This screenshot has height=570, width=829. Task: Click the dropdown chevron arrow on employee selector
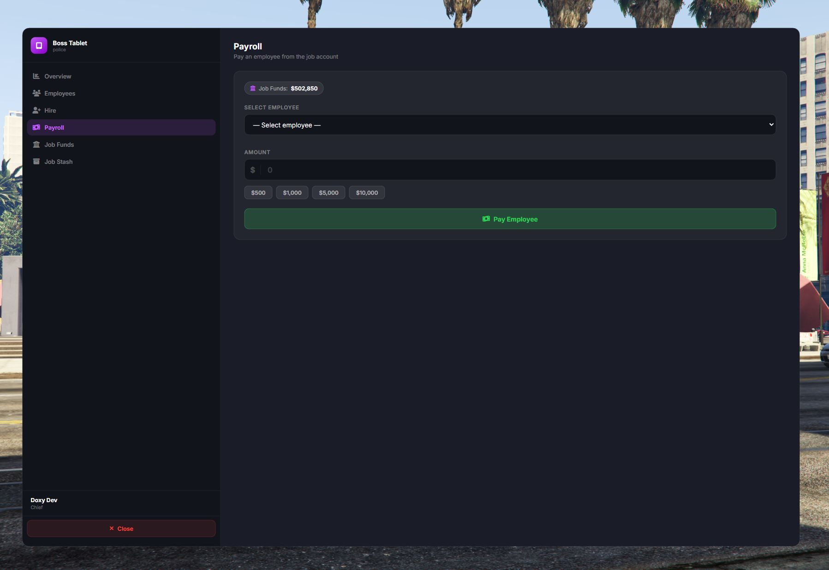771,125
